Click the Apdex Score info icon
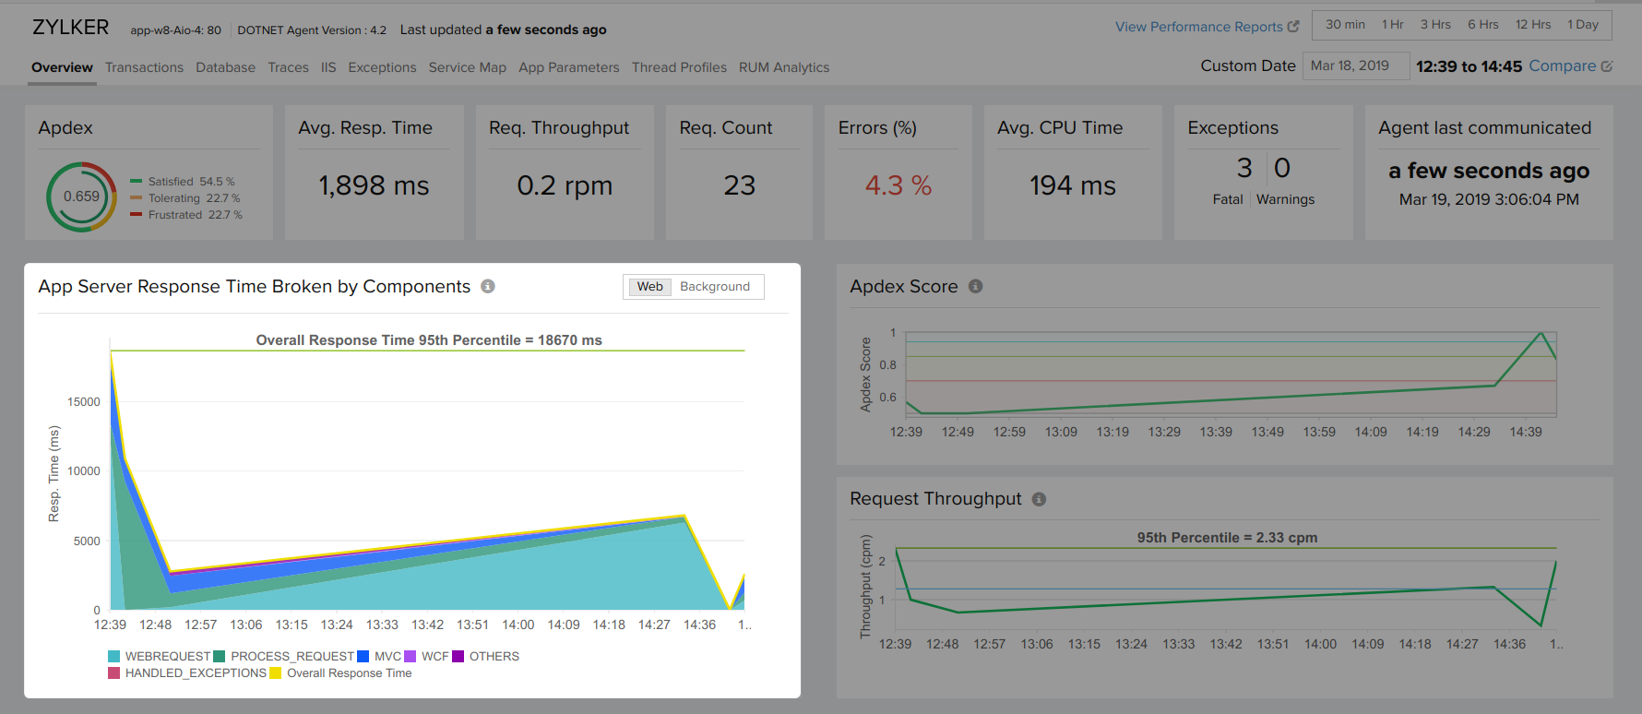The height and width of the screenshot is (714, 1642). click(x=975, y=286)
